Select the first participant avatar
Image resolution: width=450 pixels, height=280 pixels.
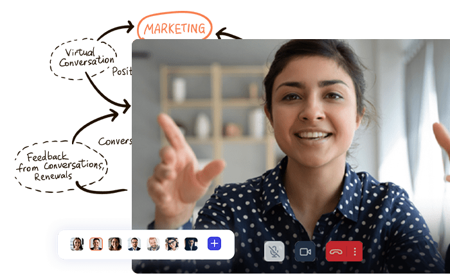[x=76, y=243]
